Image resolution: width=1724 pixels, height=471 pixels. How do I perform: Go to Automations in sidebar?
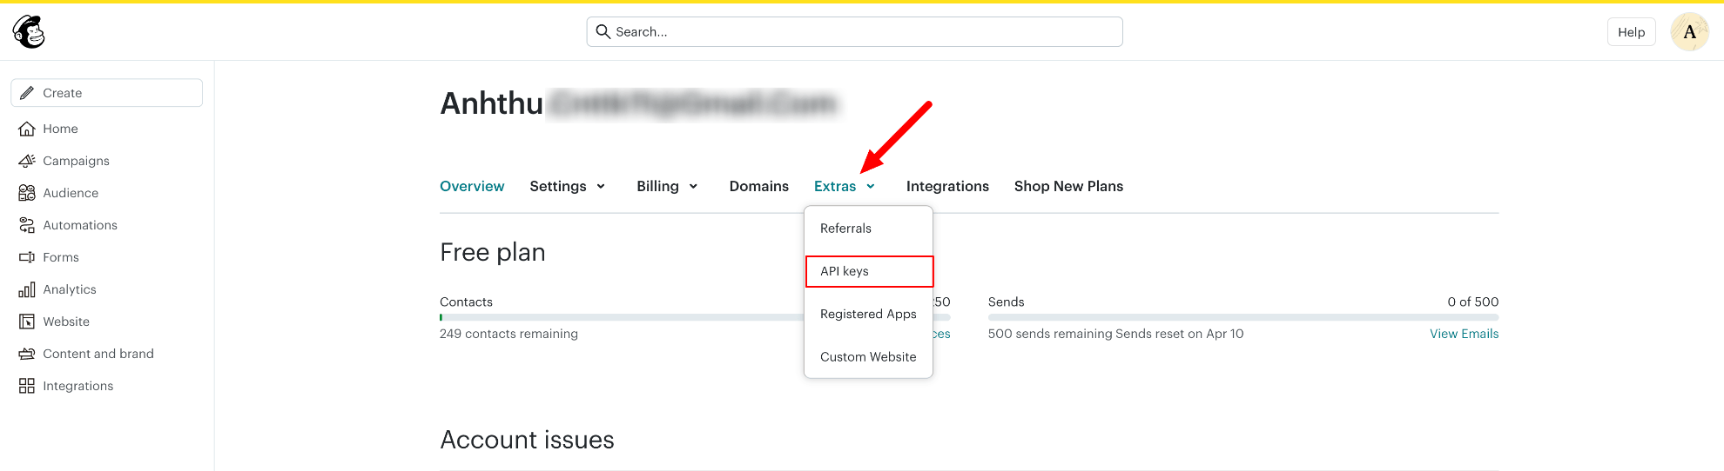[x=80, y=225]
